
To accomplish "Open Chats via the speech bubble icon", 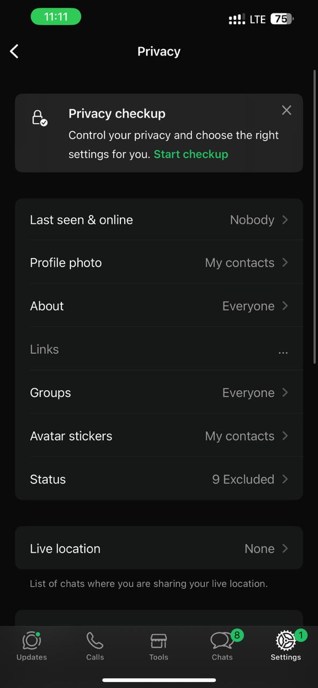I will [221, 641].
